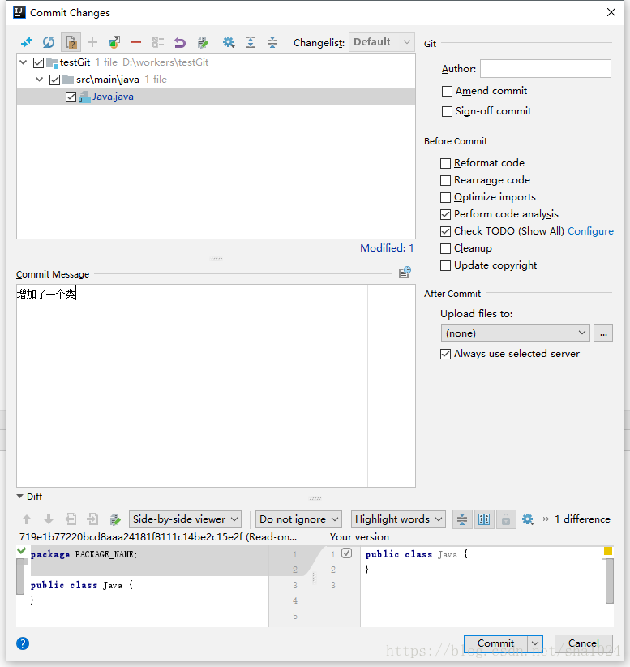
Task: Open toolbar settings gear icon
Action: click(x=229, y=42)
